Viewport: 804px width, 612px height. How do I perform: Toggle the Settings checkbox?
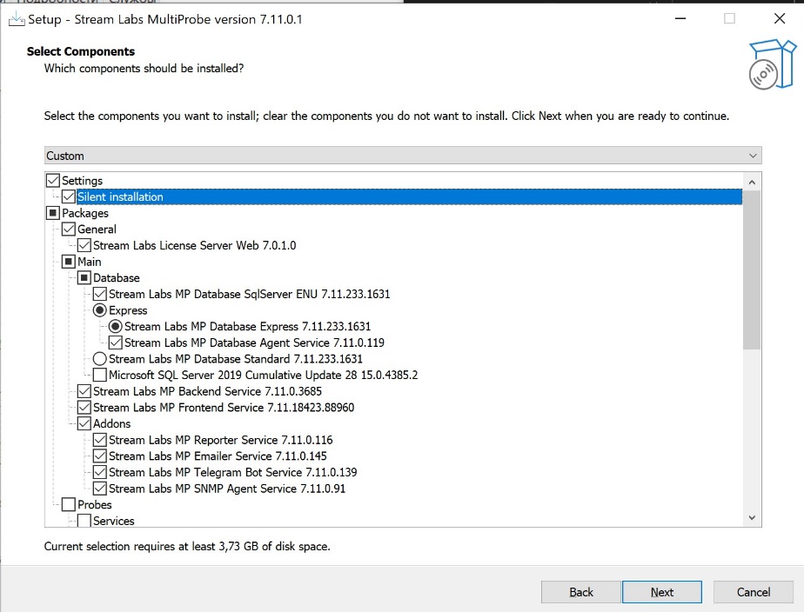(53, 181)
